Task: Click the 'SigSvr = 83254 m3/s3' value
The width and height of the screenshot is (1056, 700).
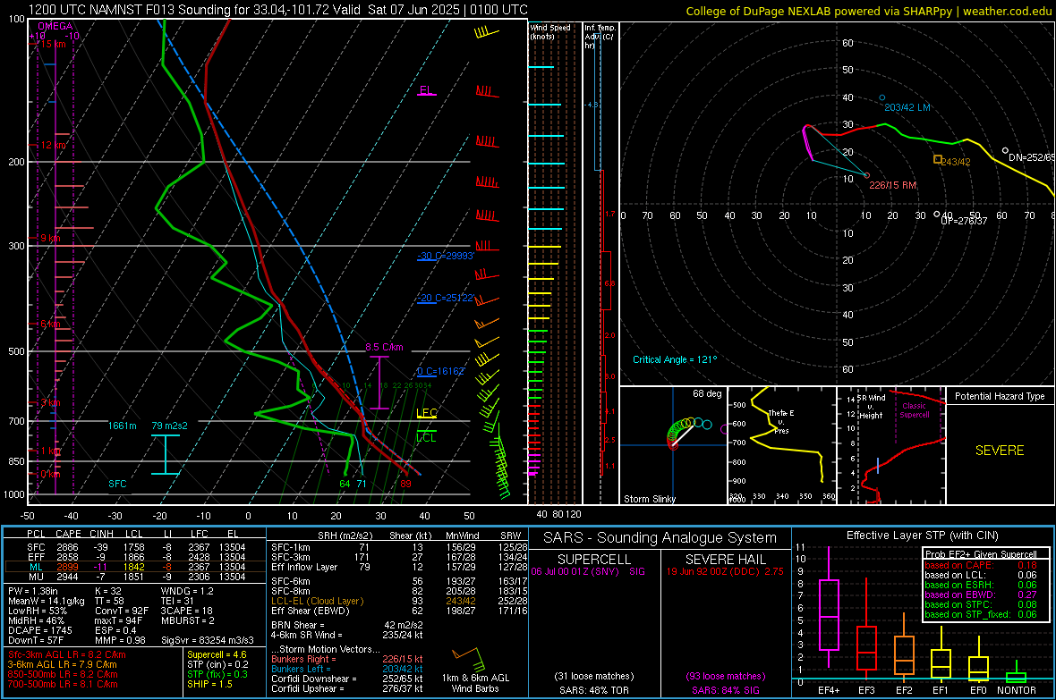Action: click(208, 641)
